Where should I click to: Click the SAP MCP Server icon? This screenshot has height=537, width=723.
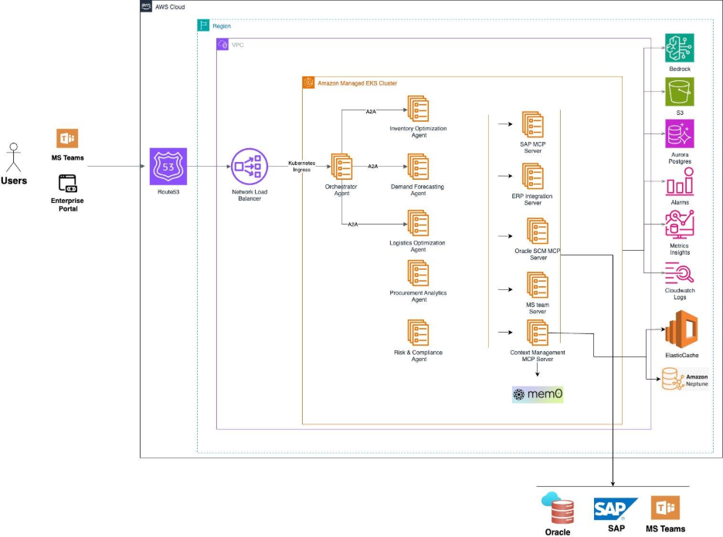(x=532, y=125)
